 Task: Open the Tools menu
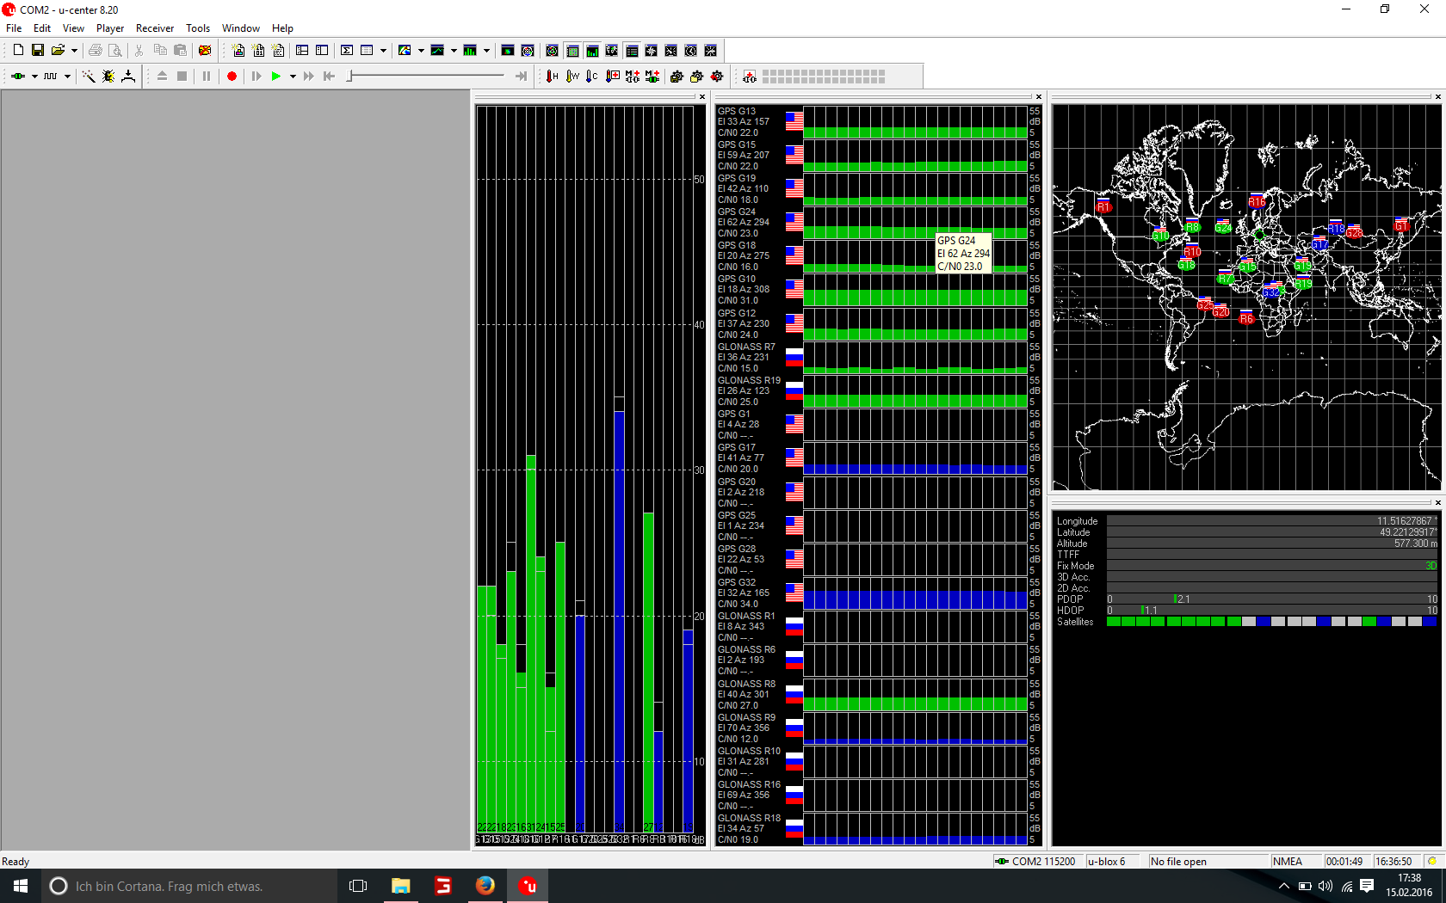point(198,28)
